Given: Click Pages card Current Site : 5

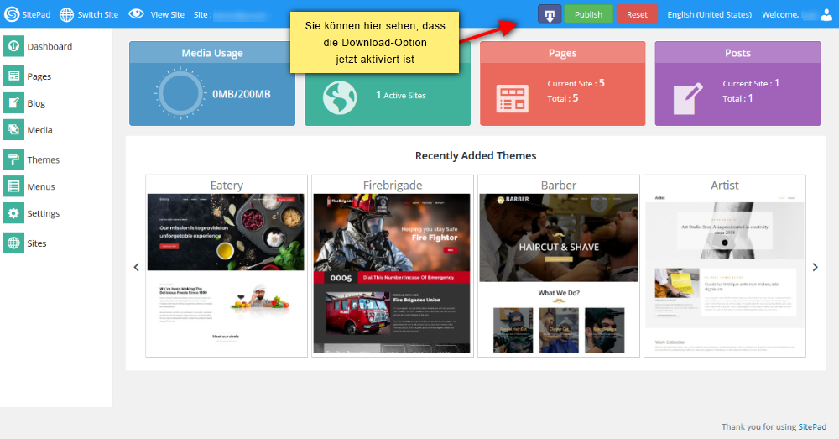Looking at the screenshot, I should [x=576, y=83].
